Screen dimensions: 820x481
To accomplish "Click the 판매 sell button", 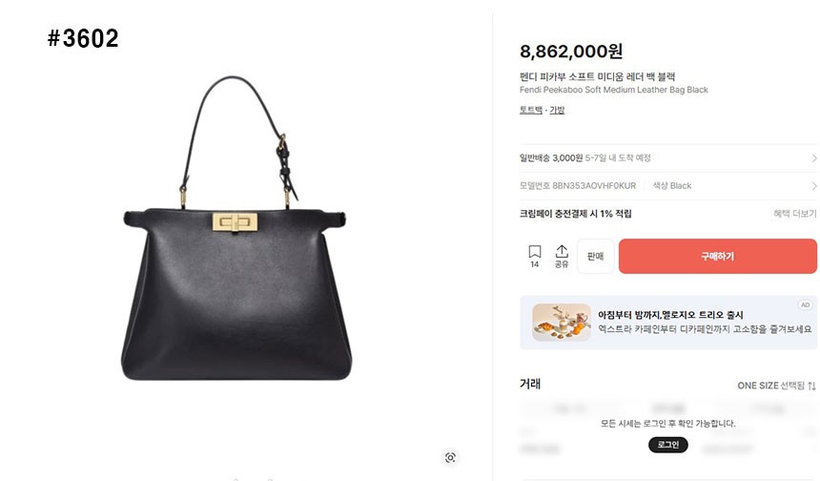I will (x=596, y=256).
